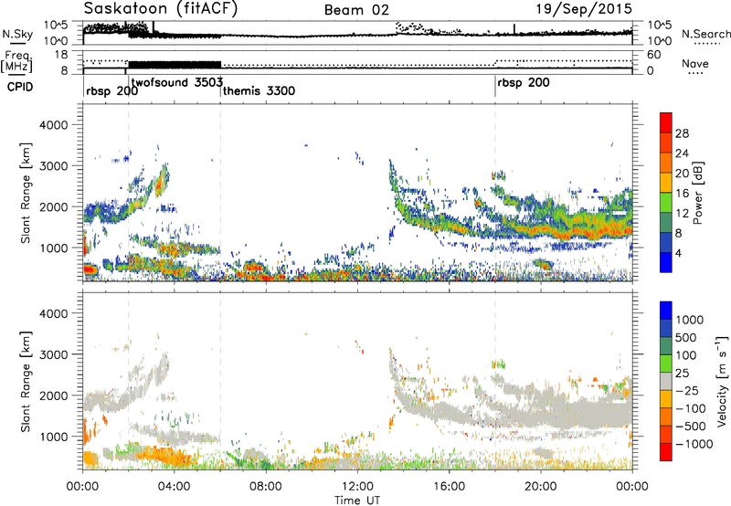Screen dimensions: 731x506
Task: Click the '3000' tick on velocity panel axis
Action: tap(53, 354)
